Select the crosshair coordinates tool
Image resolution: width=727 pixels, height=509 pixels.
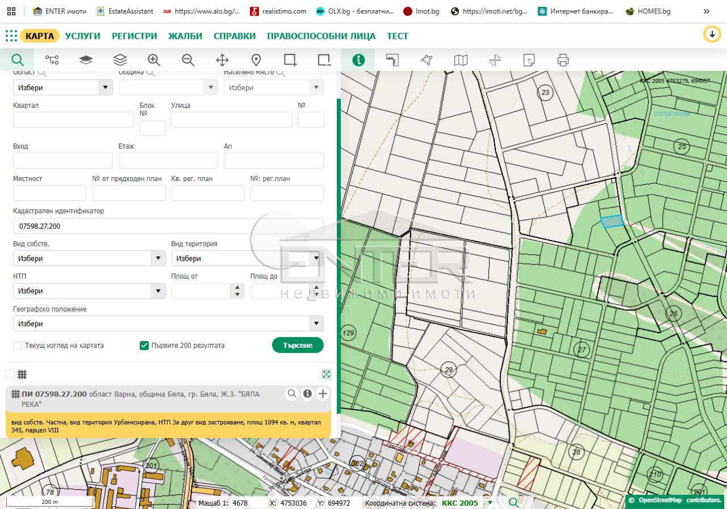[x=495, y=60]
